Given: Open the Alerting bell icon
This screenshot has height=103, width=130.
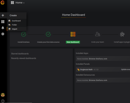Looking at the screenshot, I should (3, 28).
